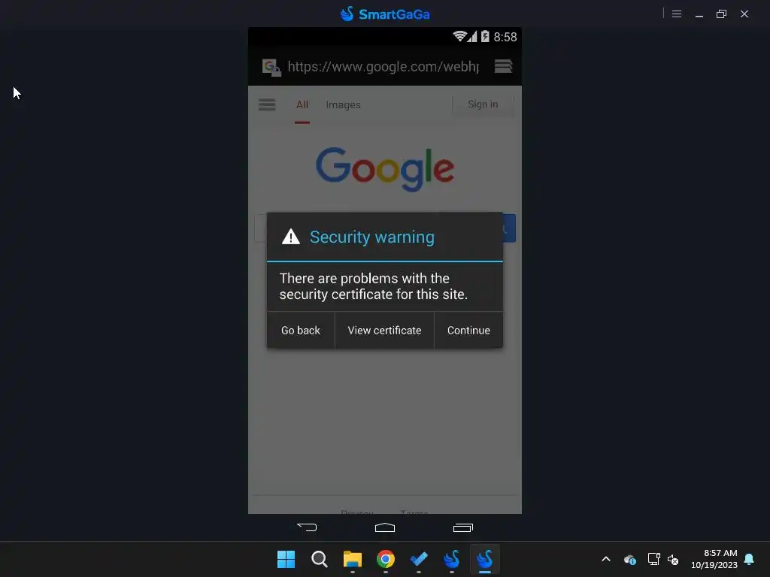Click the Google logo
The height and width of the screenshot is (577, 770).
click(385, 169)
